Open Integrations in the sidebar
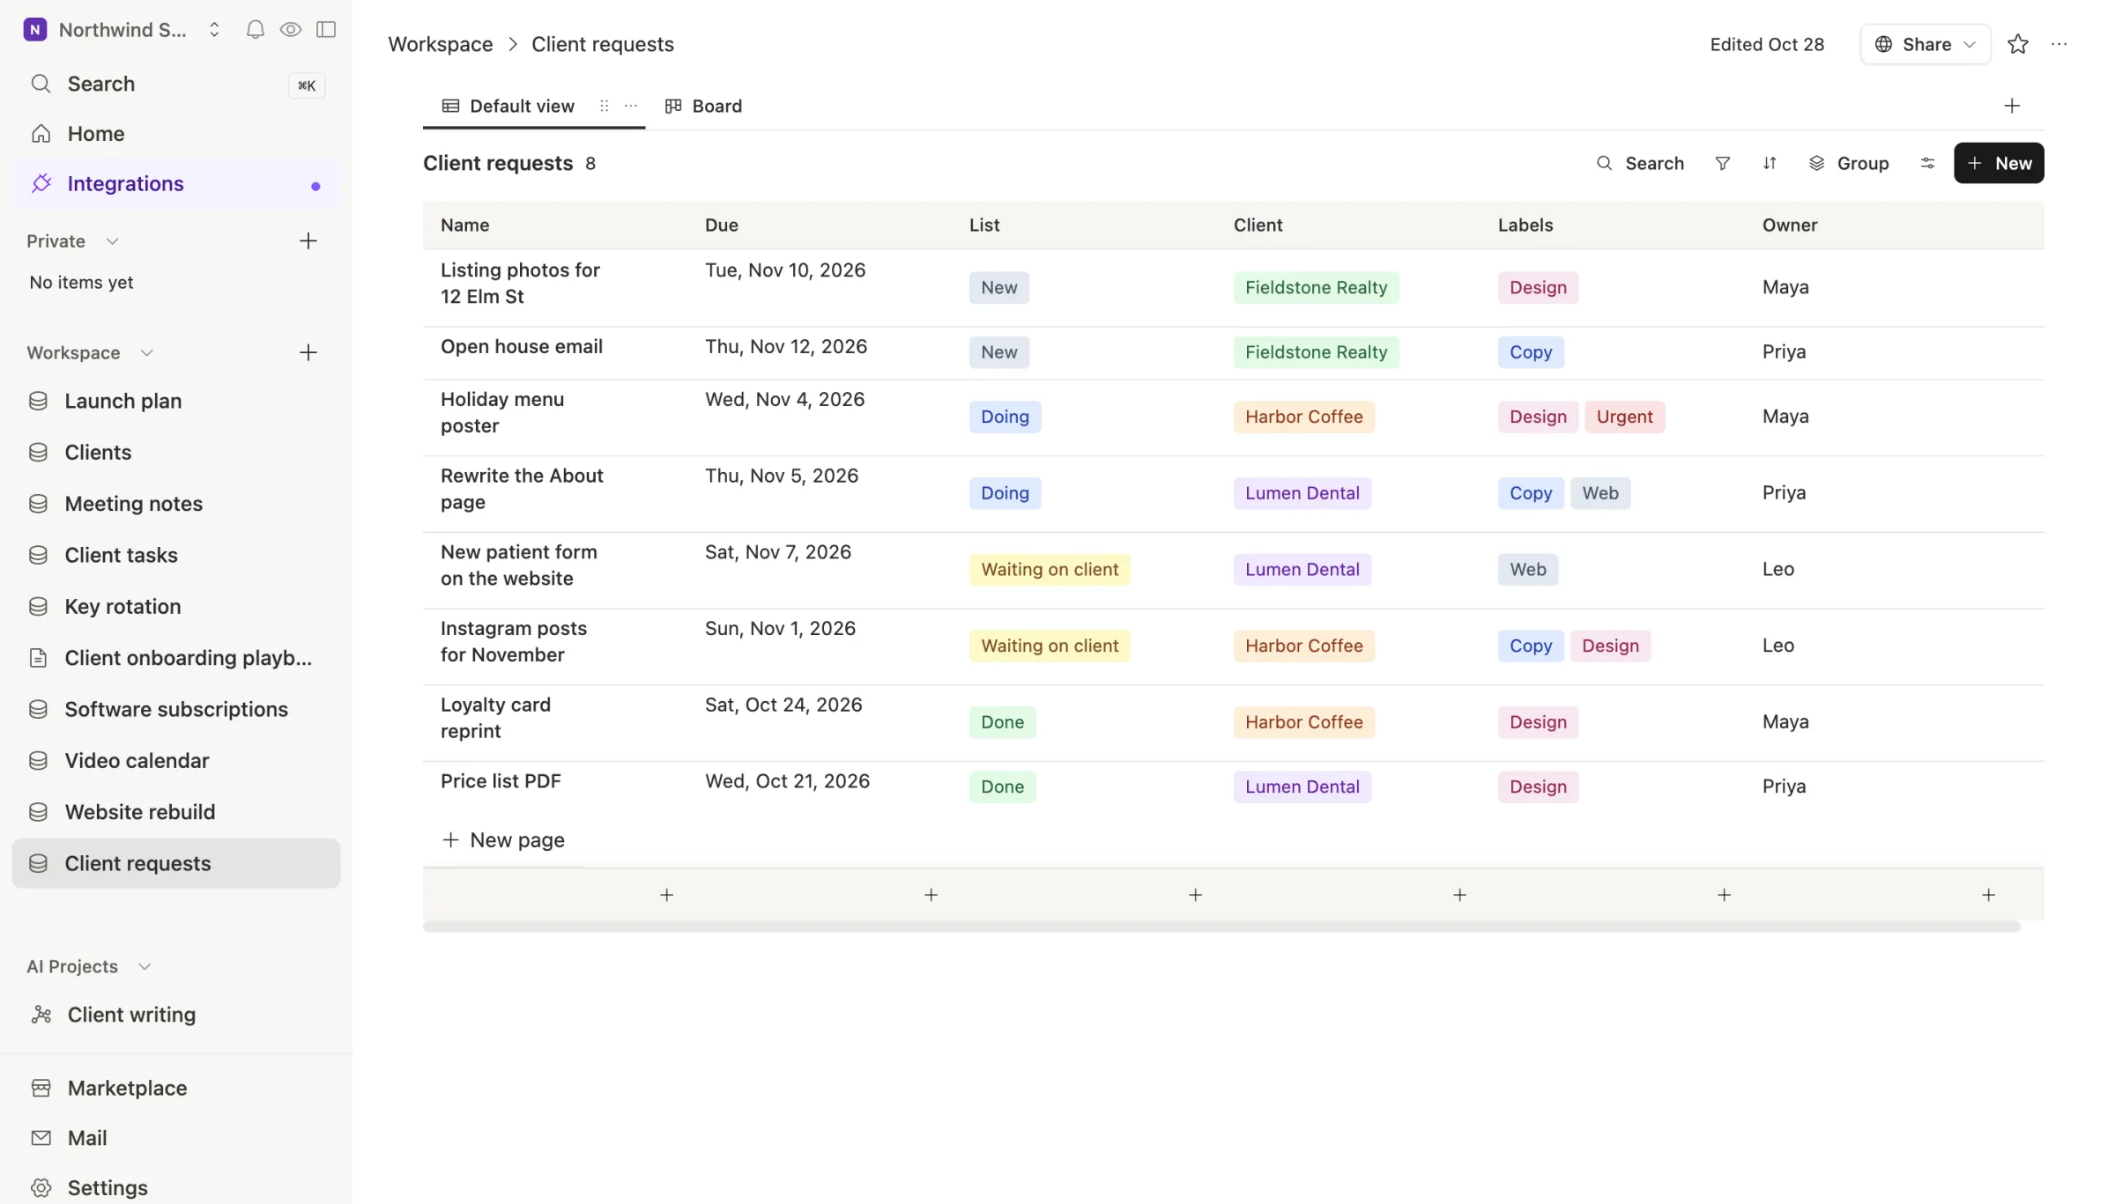Image resolution: width=2115 pixels, height=1204 pixels. click(176, 184)
